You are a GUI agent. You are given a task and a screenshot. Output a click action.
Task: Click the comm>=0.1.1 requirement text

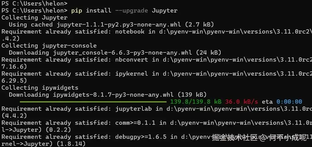(135, 123)
